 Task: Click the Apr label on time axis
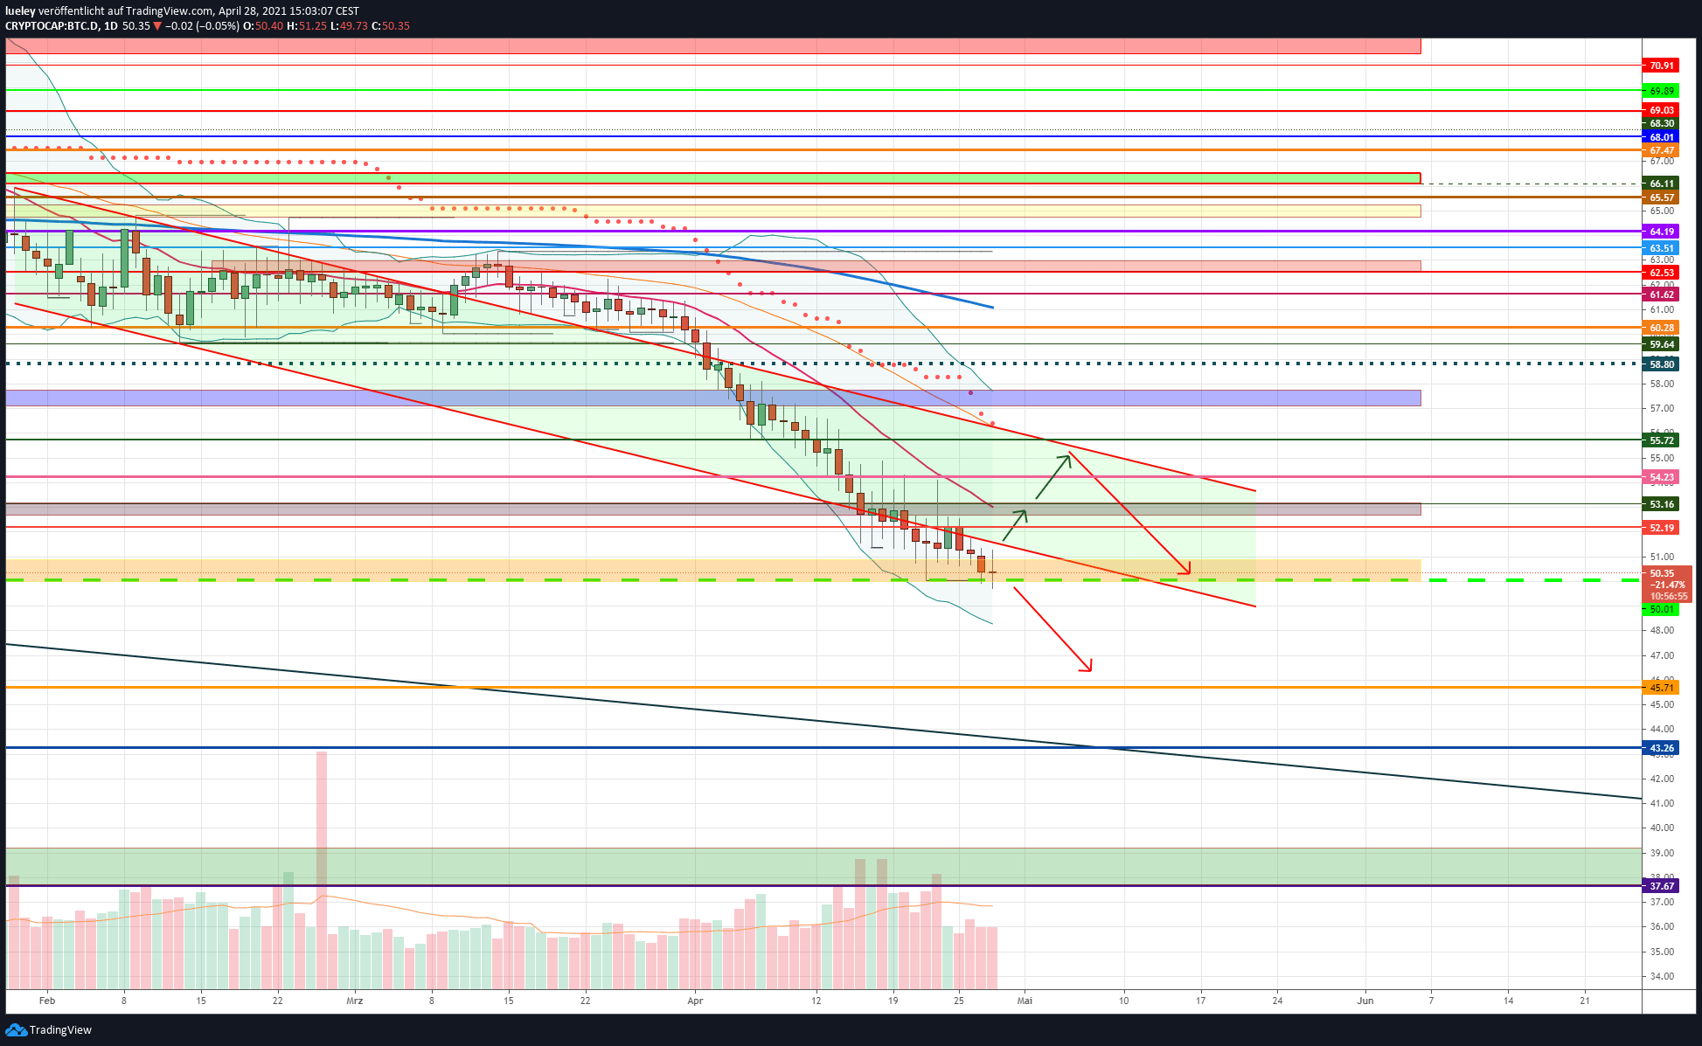(x=696, y=1001)
